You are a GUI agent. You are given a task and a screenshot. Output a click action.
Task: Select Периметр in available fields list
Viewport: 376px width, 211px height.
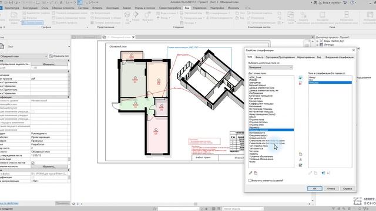pyautogui.click(x=254, y=128)
